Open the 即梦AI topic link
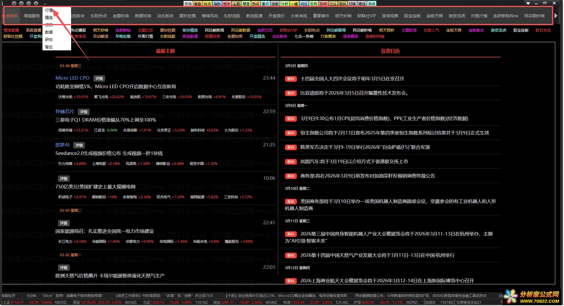This screenshot has height=306, width=564. pos(62,145)
